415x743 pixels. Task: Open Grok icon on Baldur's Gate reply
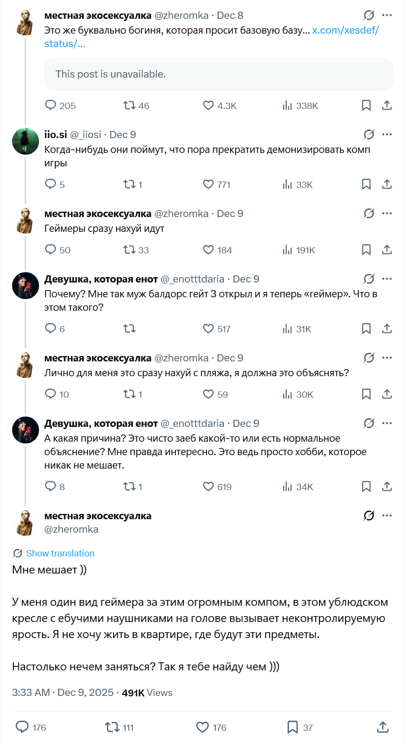point(369,279)
